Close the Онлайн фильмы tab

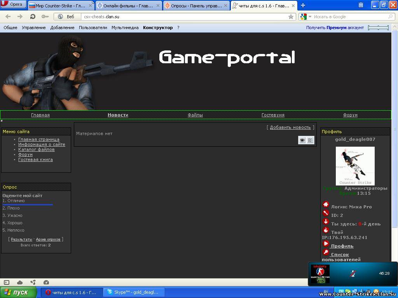click(158, 5)
